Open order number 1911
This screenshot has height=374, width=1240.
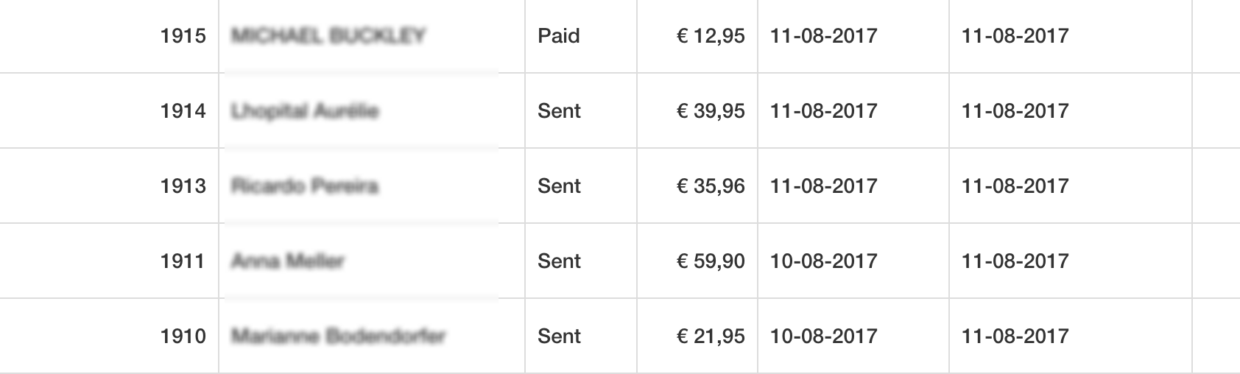(x=183, y=261)
